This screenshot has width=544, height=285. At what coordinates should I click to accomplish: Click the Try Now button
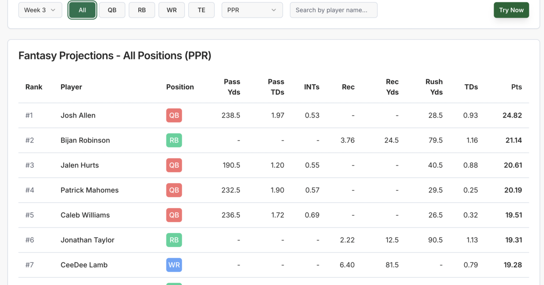[x=511, y=9]
